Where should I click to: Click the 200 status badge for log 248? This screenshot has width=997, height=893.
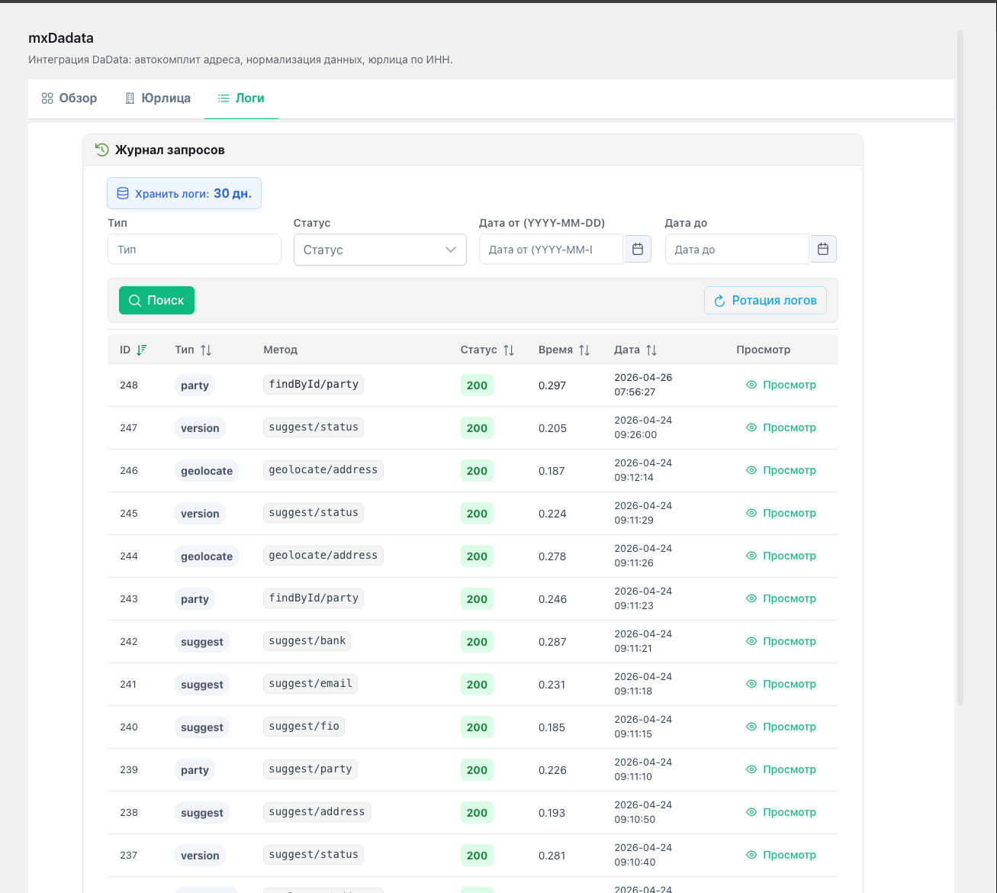point(477,385)
